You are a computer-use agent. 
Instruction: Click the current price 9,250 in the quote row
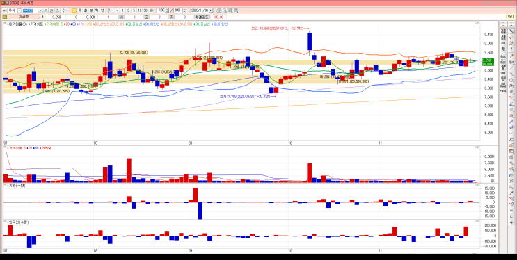[x=56, y=17]
